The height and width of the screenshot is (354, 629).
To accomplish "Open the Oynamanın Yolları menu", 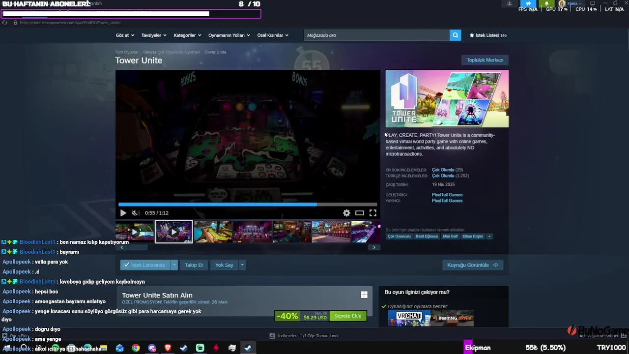I will (229, 35).
